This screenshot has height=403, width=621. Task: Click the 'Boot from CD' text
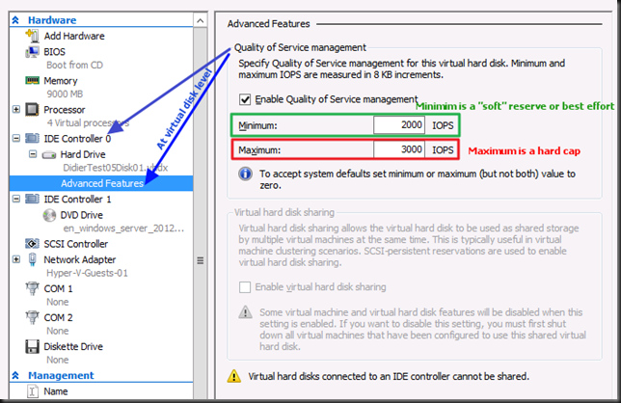[74, 65]
